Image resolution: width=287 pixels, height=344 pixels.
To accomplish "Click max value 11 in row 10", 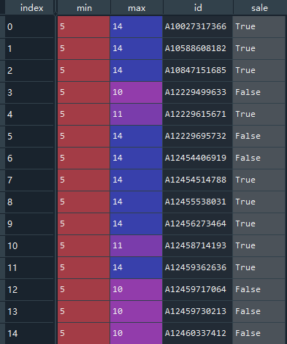I will click(x=136, y=245).
